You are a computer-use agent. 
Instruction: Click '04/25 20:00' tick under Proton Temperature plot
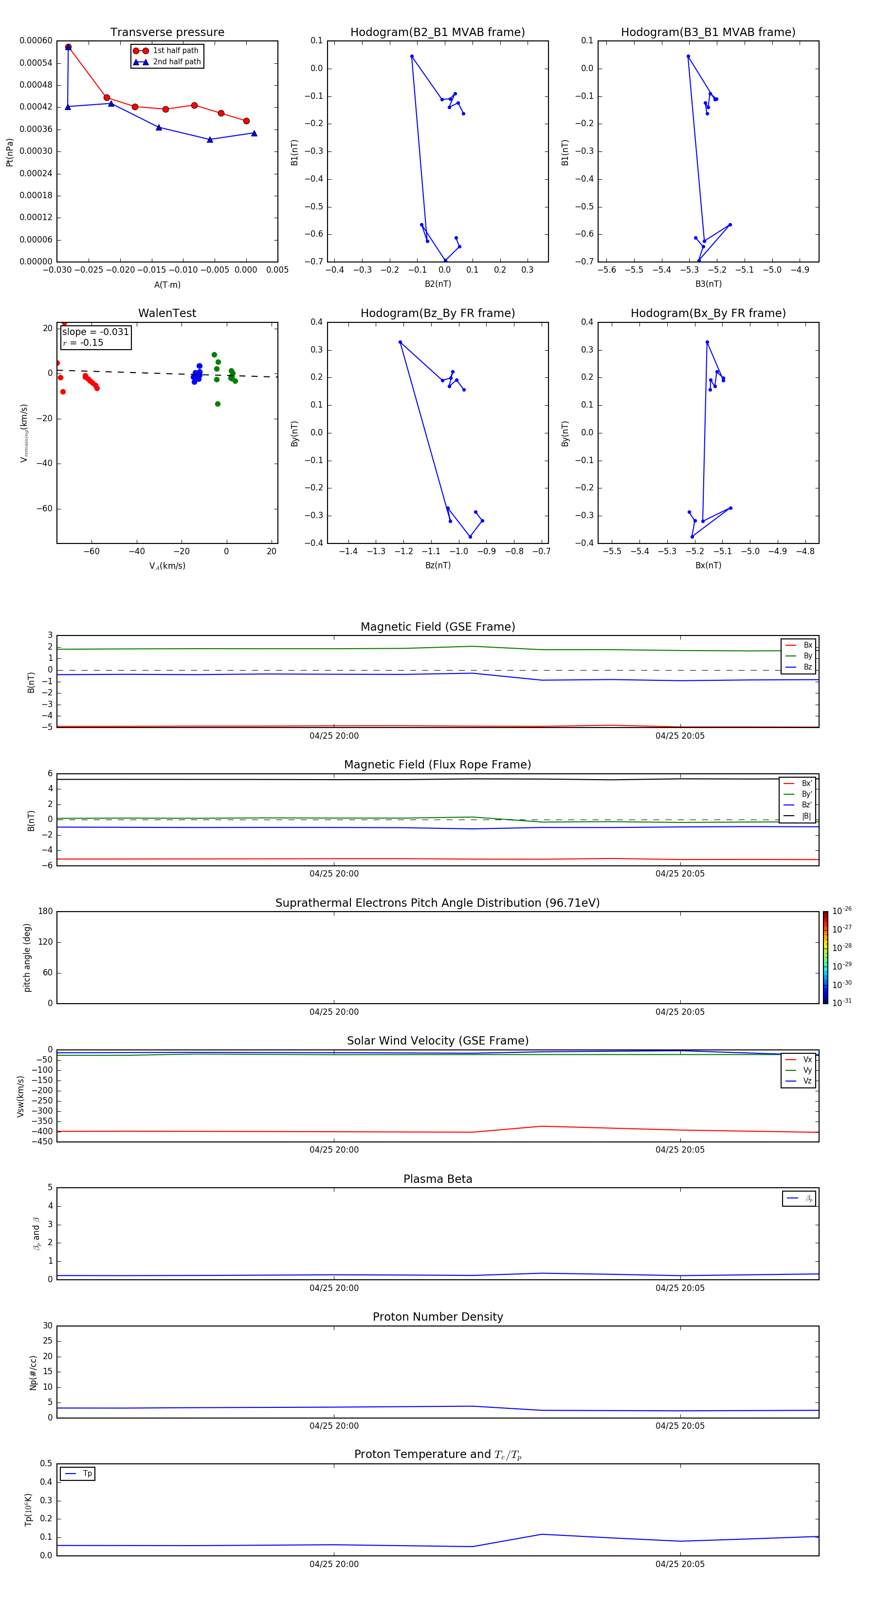(x=334, y=1564)
